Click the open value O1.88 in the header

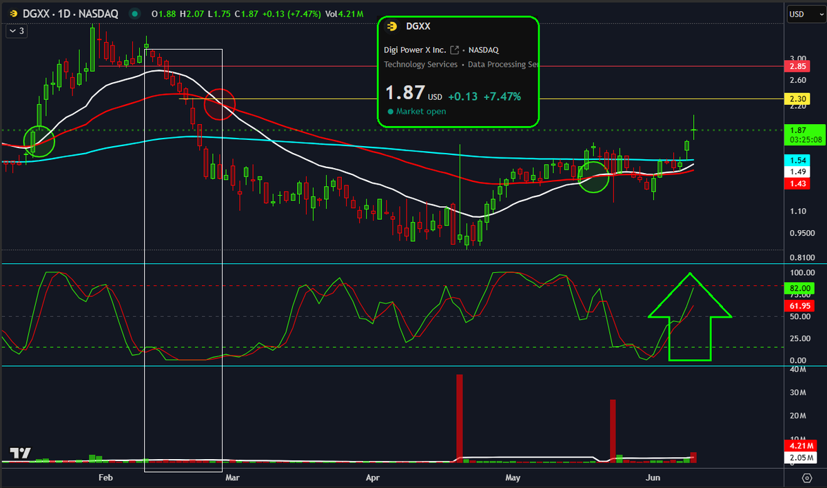[164, 14]
